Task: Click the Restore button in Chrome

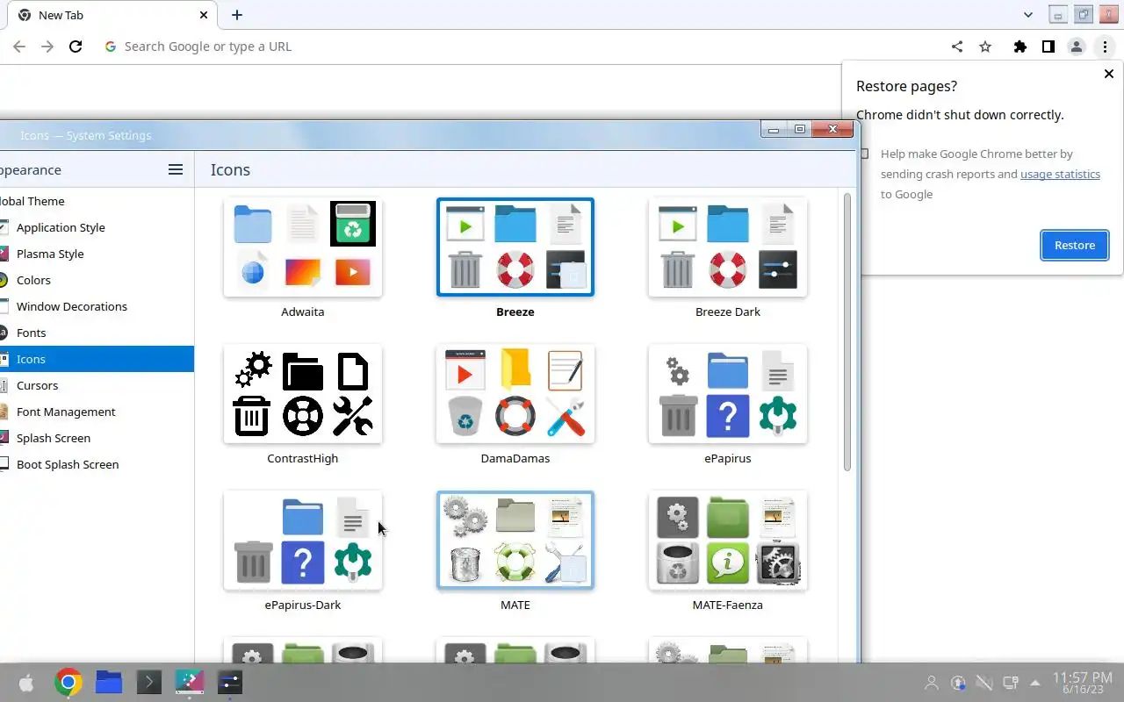Action: pyautogui.click(x=1075, y=245)
